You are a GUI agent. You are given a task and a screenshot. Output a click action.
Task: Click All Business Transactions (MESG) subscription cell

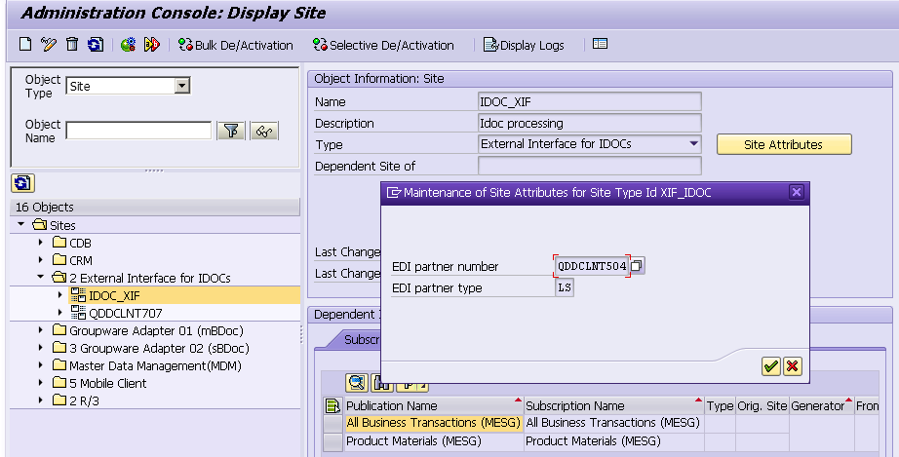613,423
